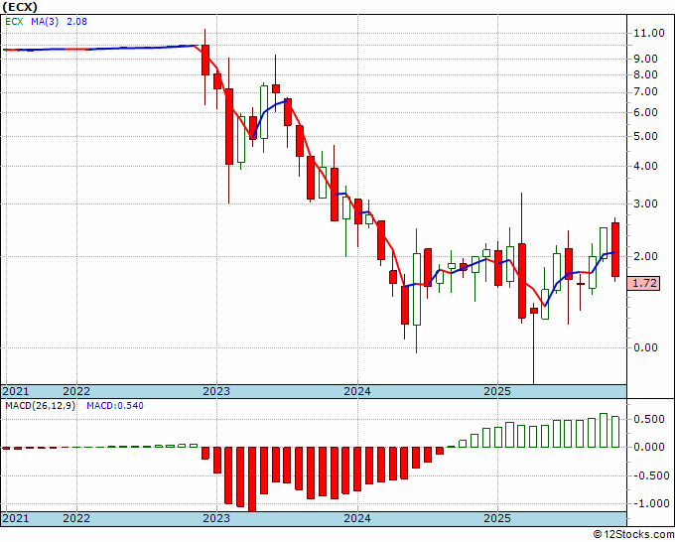Click the 12Stocks.com copyright text

[x=633, y=535]
